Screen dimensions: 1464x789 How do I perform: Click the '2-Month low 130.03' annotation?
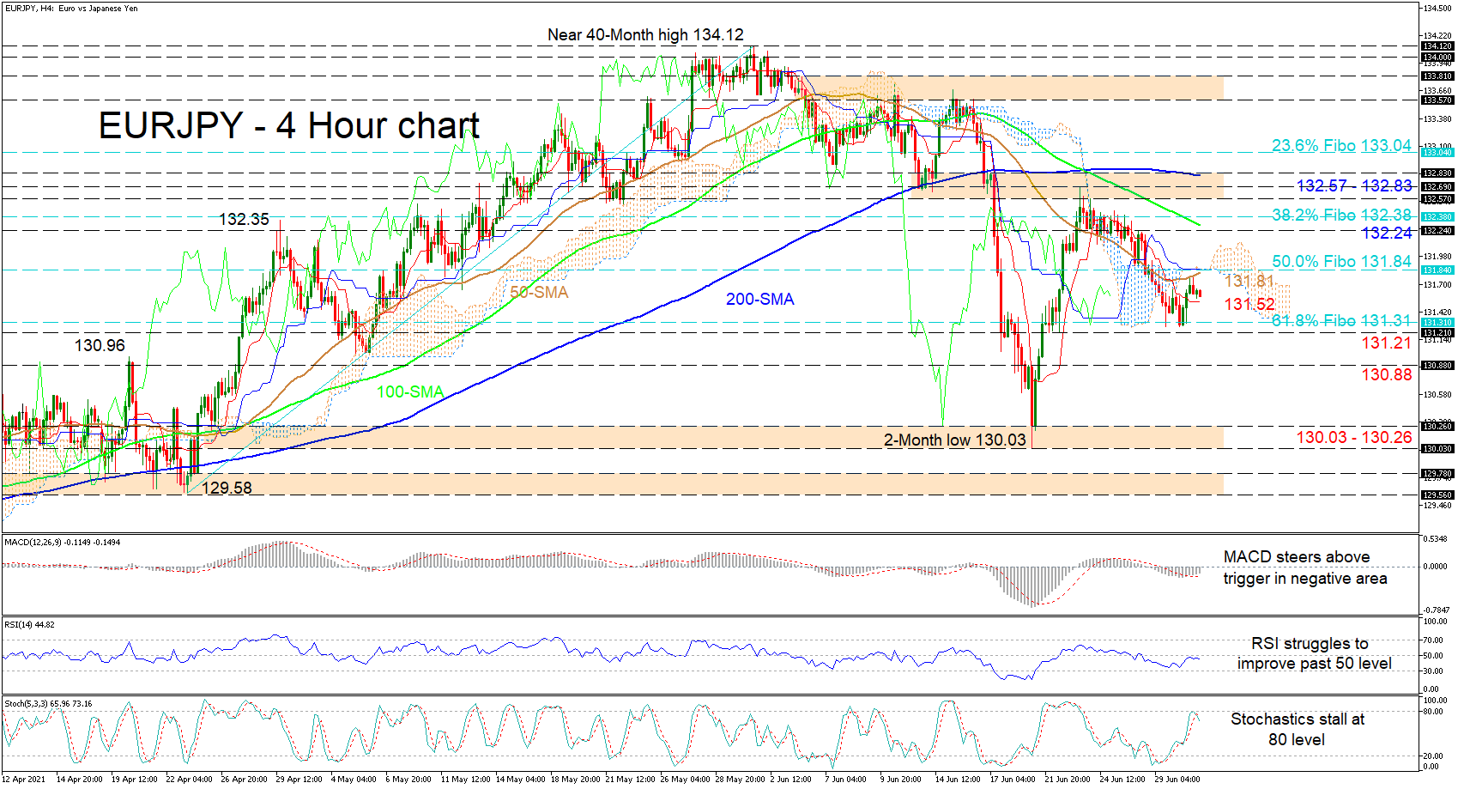(x=955, y=440)
